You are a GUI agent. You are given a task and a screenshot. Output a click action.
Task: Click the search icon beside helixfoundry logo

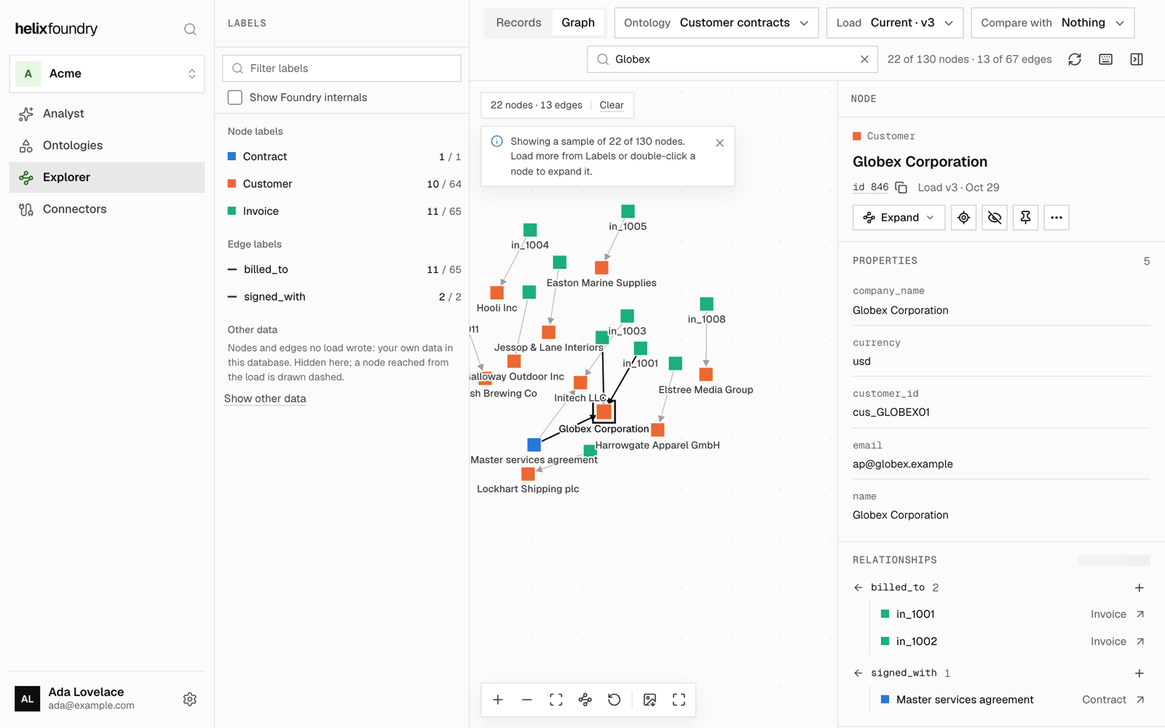click(190, 29)
